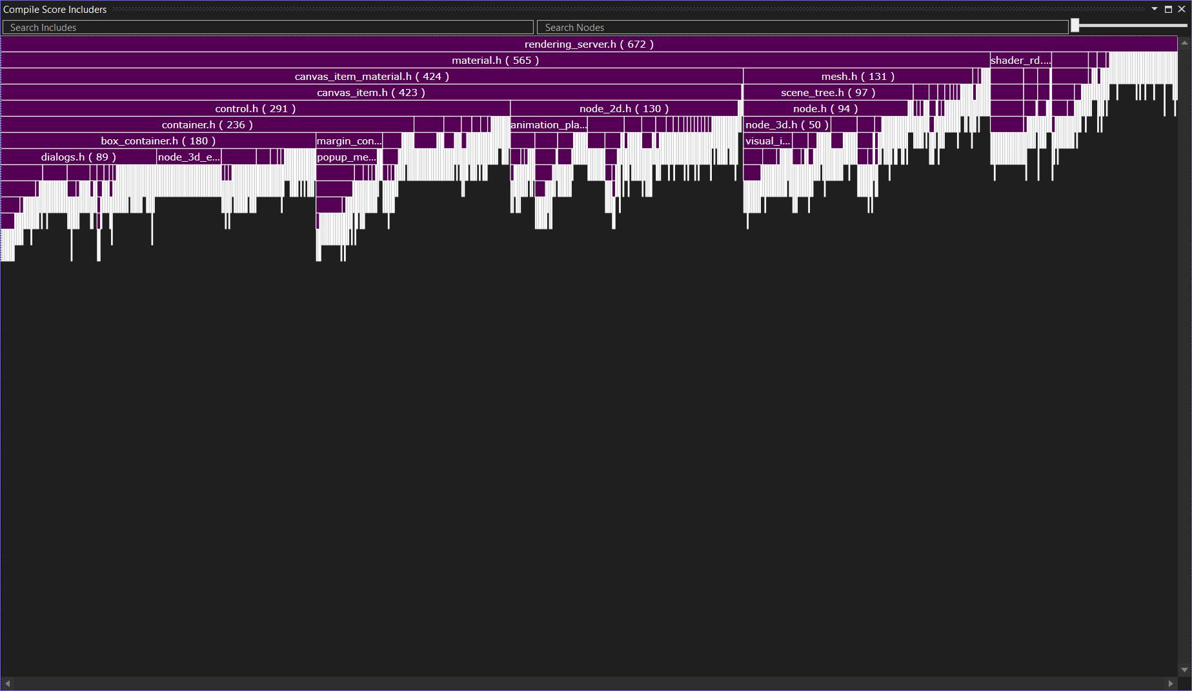Screen dimensions: 1192x691
Task: Close the Compile Score Includers panel
Action: coord(1182,9)
